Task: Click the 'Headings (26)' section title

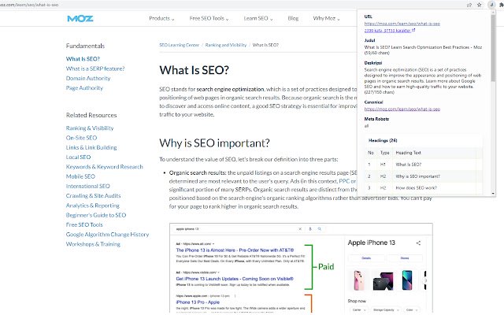Action: click(x=383, y=140)
